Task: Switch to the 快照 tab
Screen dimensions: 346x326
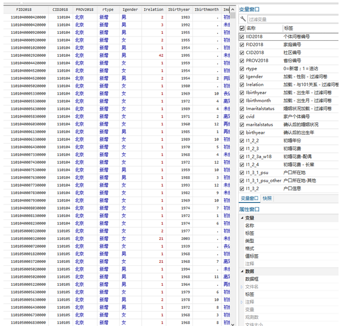Action: [267, 198]
